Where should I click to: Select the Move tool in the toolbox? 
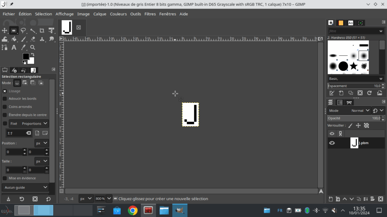pyautogui.click(x=5, y=31)
